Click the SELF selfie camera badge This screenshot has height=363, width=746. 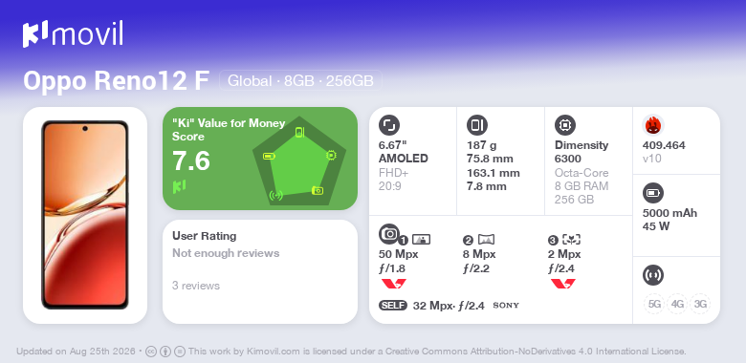point(393,305)
